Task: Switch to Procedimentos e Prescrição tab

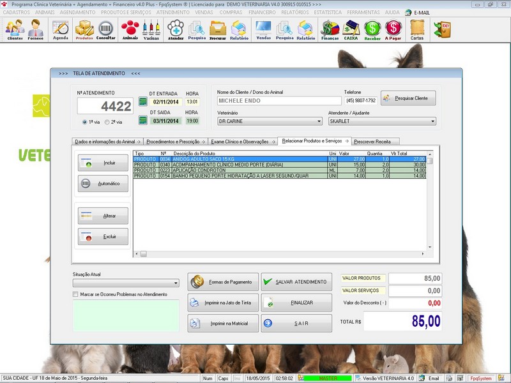Action: point(176,142)
